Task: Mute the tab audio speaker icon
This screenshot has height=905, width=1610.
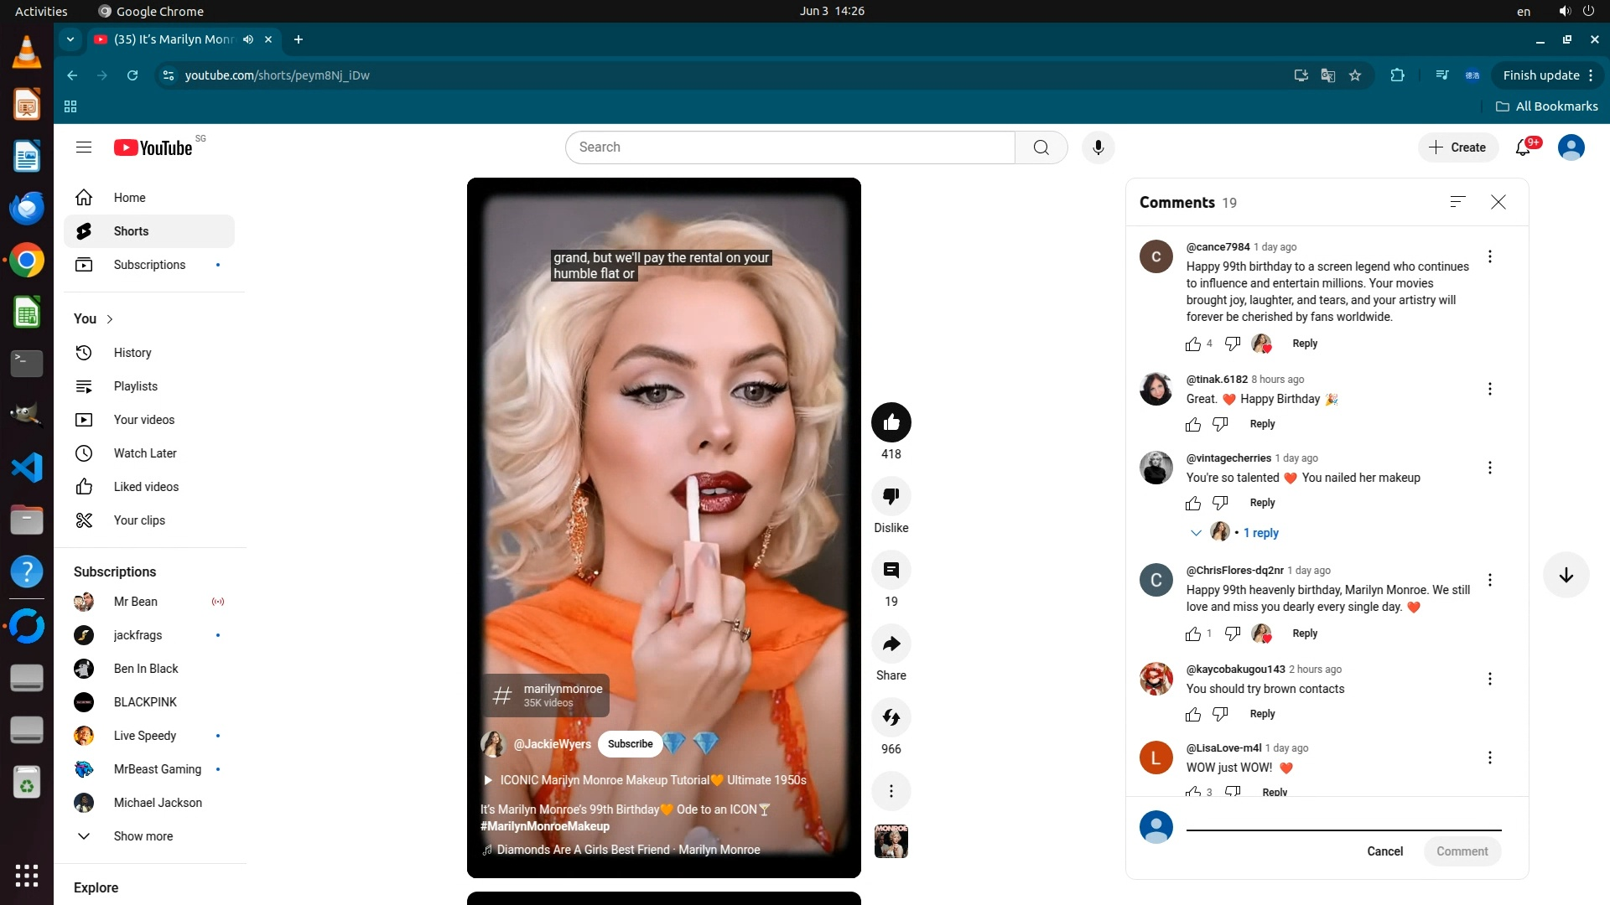Action: pyautogui.click(x=248, y=39)
